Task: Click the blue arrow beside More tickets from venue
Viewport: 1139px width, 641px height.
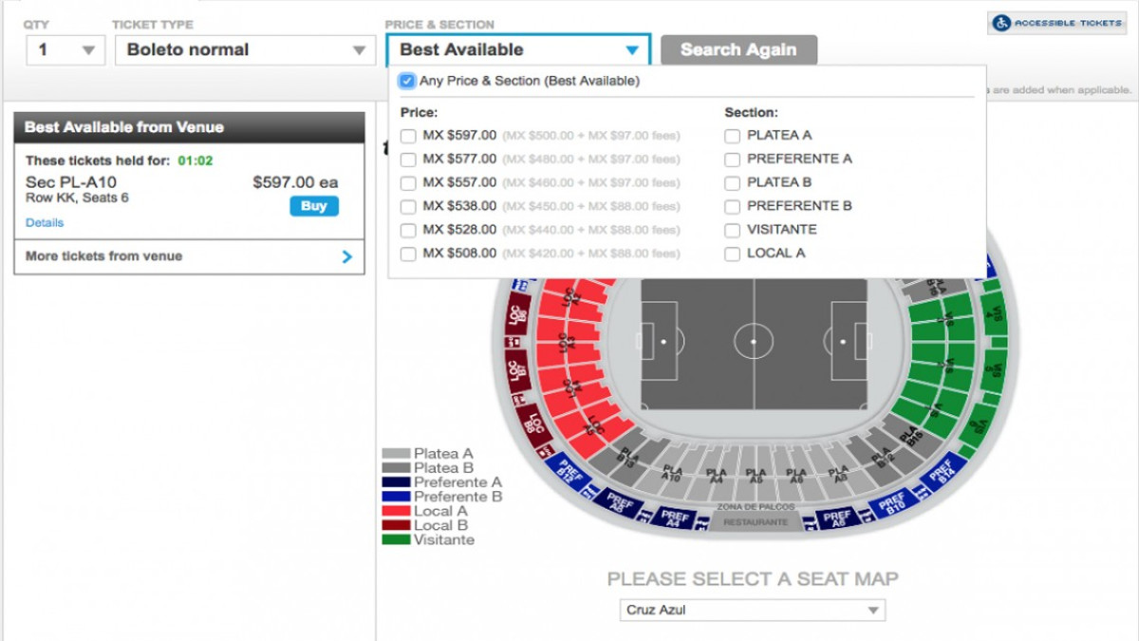Action: point(346,256)
